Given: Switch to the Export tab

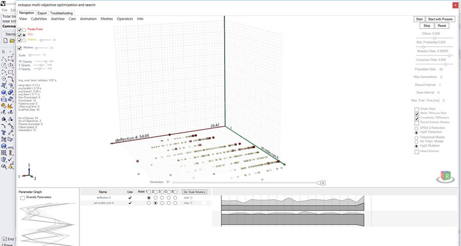Looking at the screenshot, I should [x=42, y=13].
